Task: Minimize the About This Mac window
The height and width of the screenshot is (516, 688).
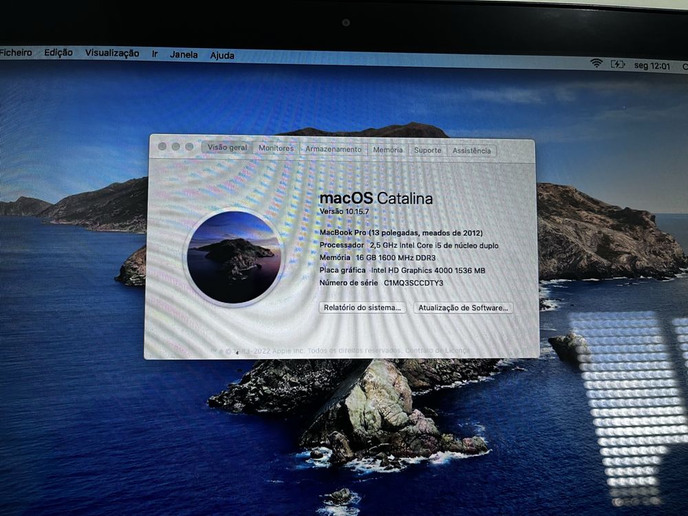Action: pyautogui.click(x=176, y=147)
